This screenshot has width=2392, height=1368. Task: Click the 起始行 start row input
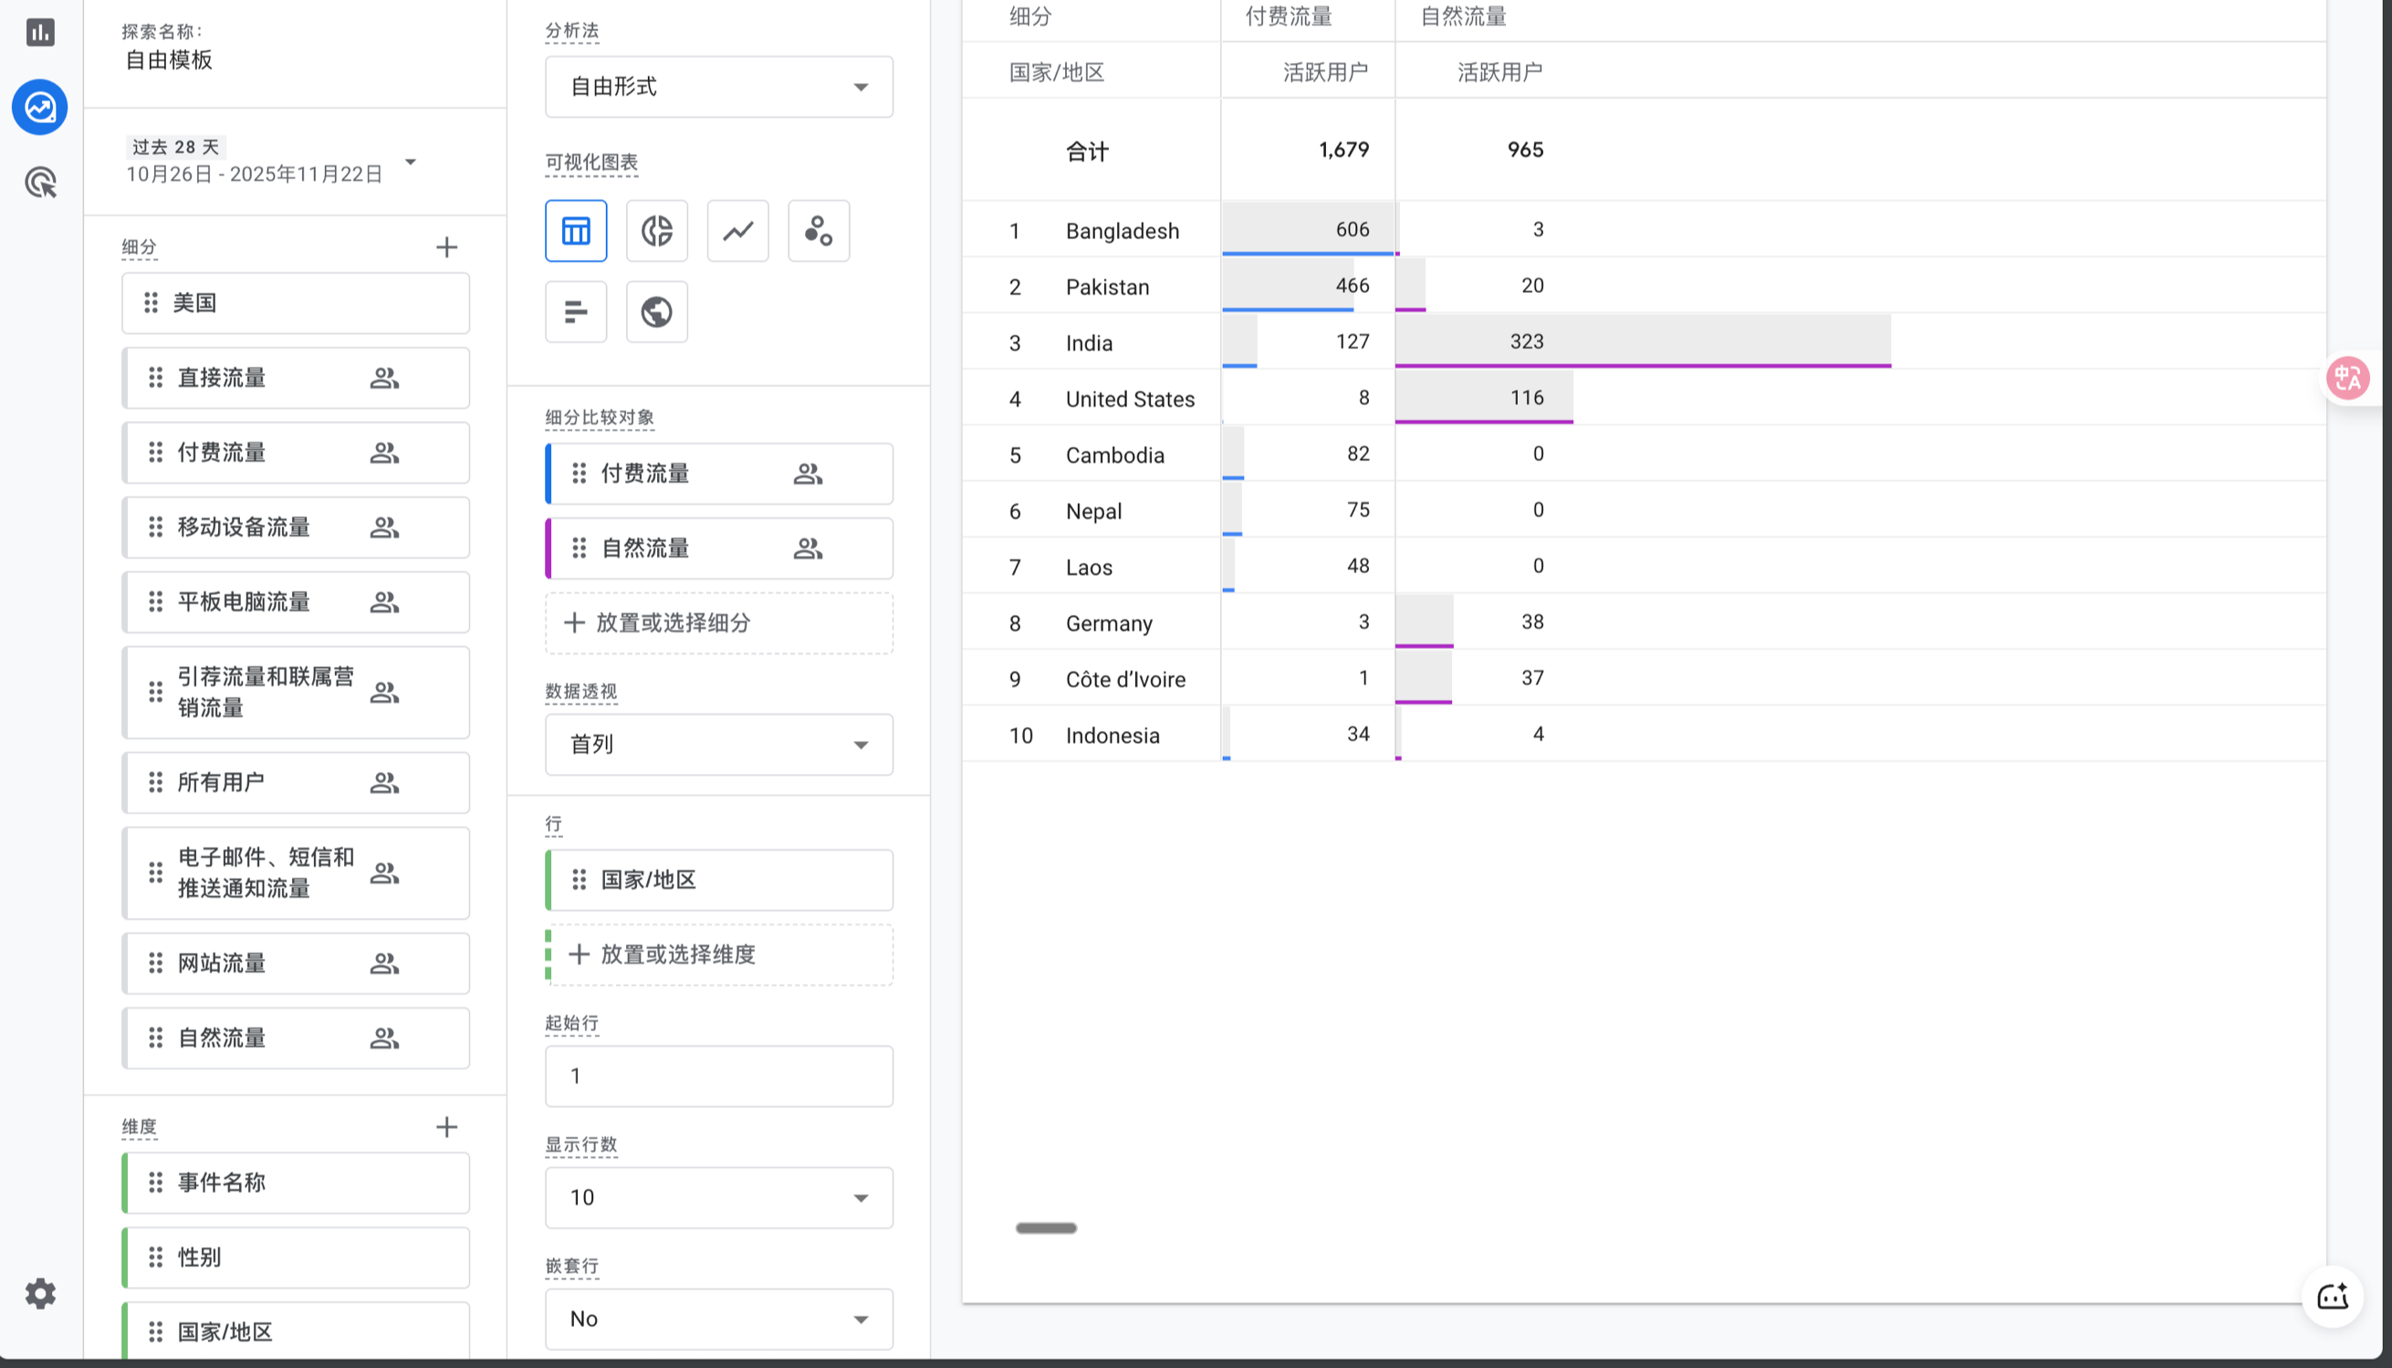718,1076
